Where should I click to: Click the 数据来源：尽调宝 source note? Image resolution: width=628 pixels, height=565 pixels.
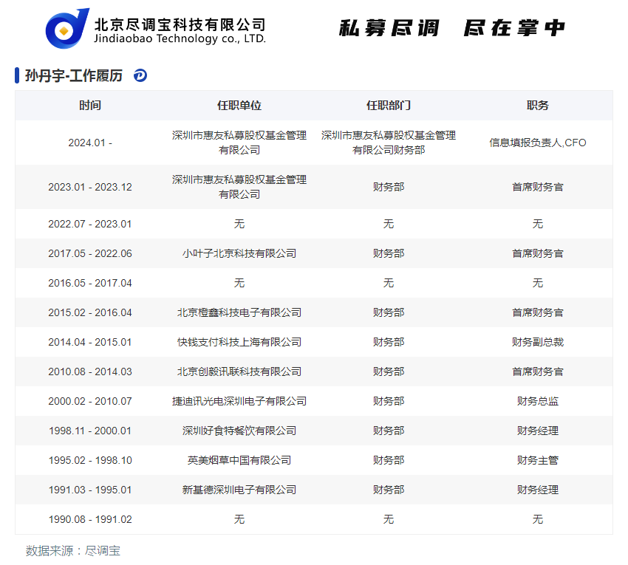tap(73, 551)
